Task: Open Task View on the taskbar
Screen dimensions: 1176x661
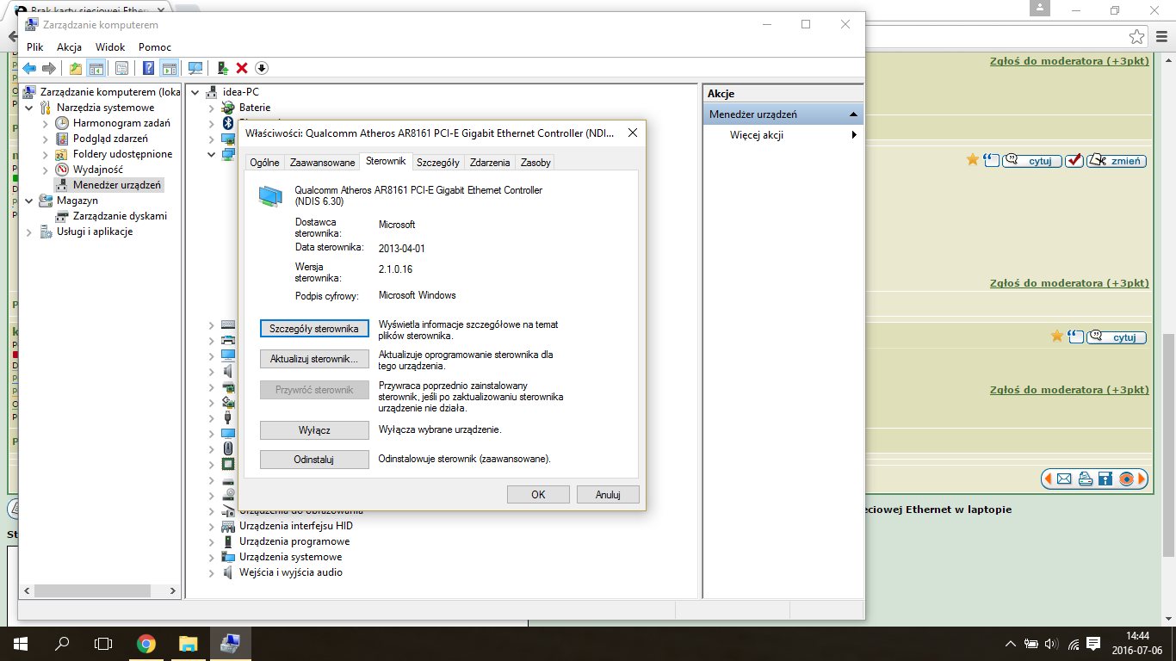Action: click(103, 644)
